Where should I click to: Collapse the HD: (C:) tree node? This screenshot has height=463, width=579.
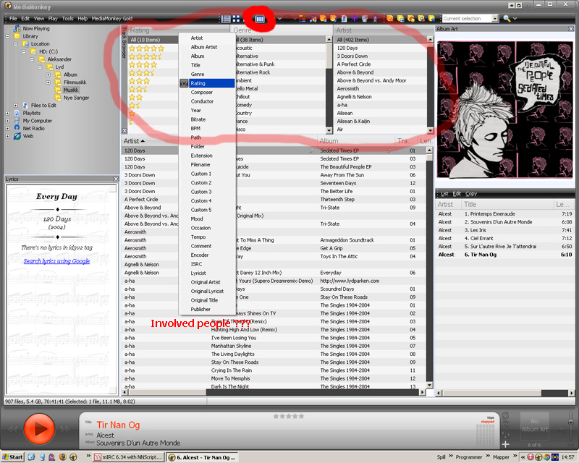tap(24, 51)
